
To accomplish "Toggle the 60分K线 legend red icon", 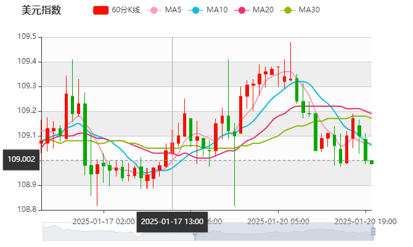I will 100,10.
